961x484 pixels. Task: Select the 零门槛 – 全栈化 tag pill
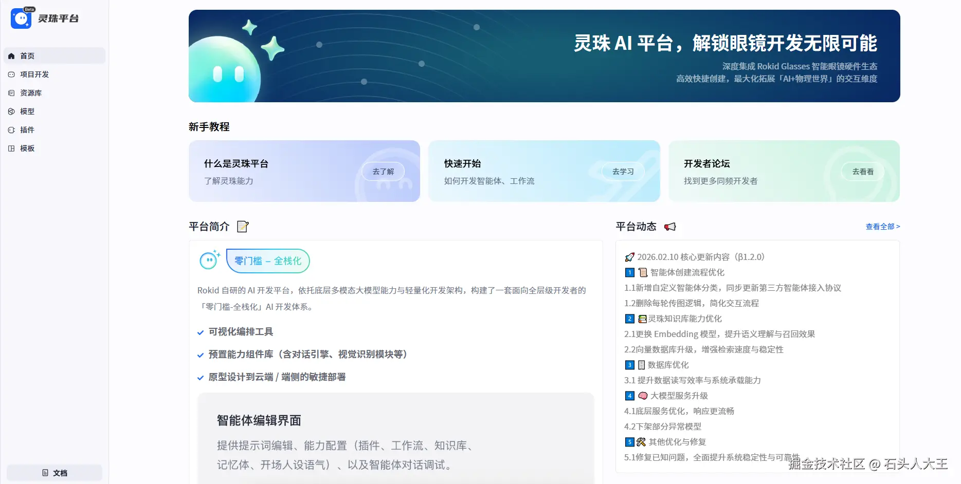point(268,261)
